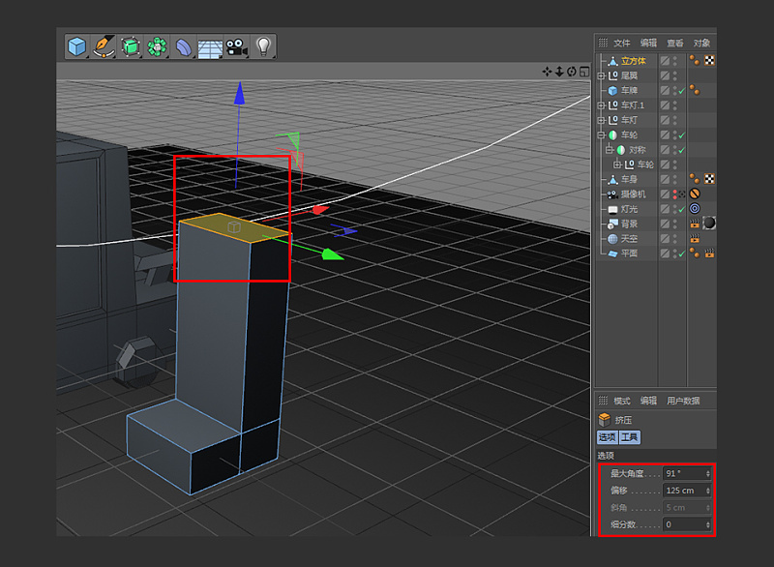Open the 模式 menu

pos(622,401)
